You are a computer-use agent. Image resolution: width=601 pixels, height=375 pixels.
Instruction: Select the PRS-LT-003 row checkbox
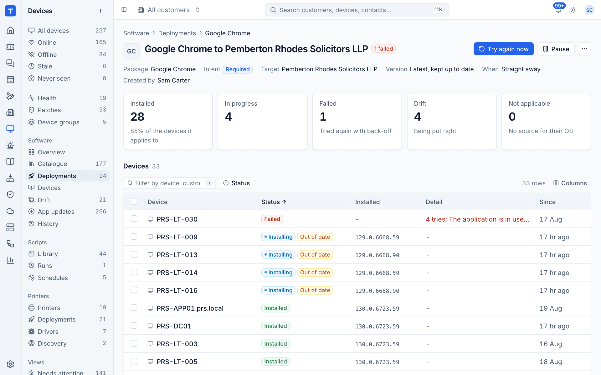[134, 343]
